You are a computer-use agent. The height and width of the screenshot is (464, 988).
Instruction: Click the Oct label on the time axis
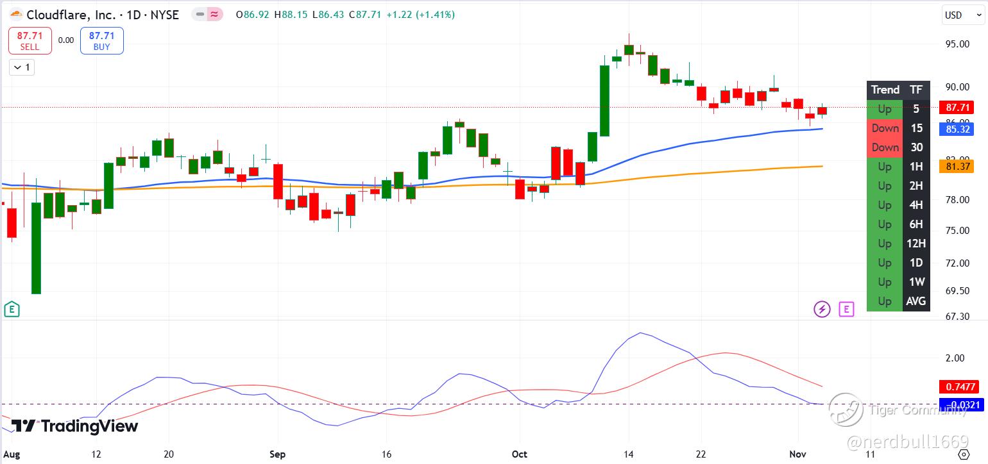click(x=520, y=454)
